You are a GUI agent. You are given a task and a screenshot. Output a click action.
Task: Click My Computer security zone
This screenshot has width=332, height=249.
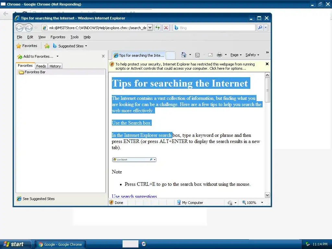(190, 203)
